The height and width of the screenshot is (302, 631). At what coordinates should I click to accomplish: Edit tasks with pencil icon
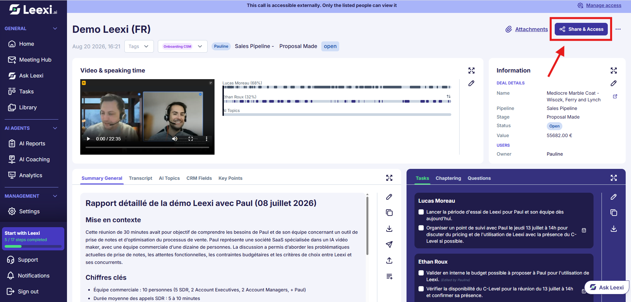614,197
